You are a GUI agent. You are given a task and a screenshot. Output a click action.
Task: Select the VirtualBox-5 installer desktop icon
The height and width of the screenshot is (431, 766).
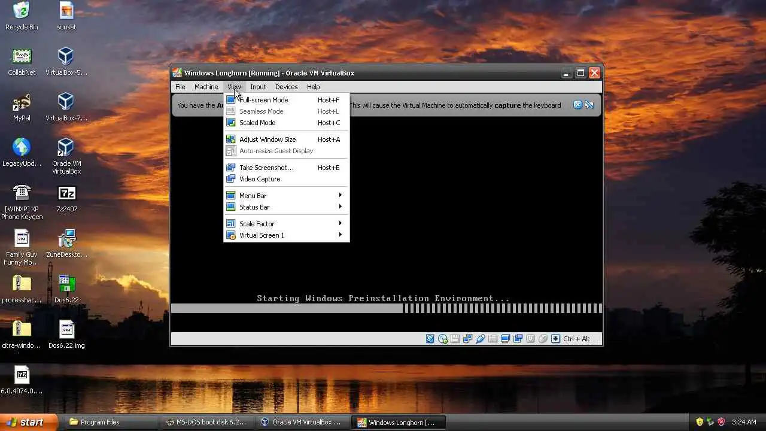(66, 62)
